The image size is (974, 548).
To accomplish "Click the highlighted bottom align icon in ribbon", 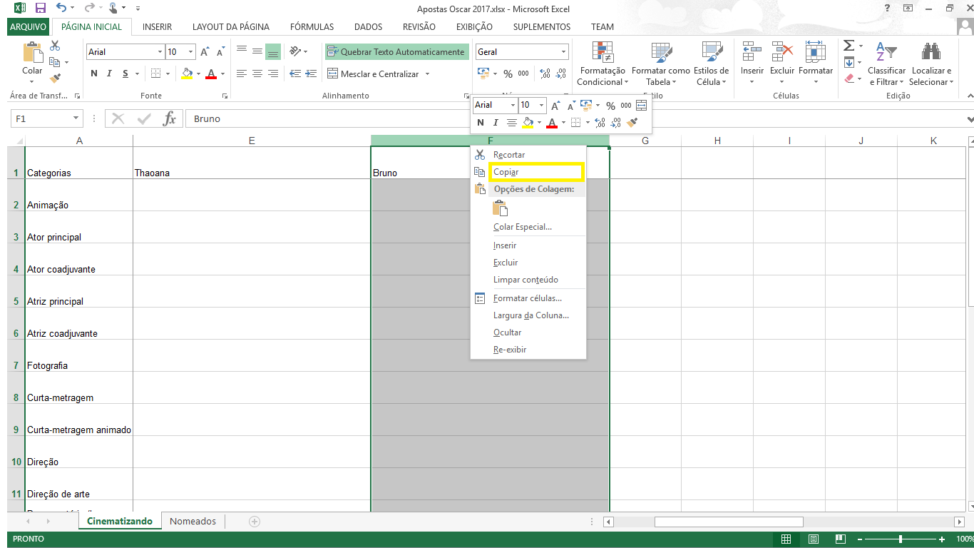I will [x=273, y=51].
